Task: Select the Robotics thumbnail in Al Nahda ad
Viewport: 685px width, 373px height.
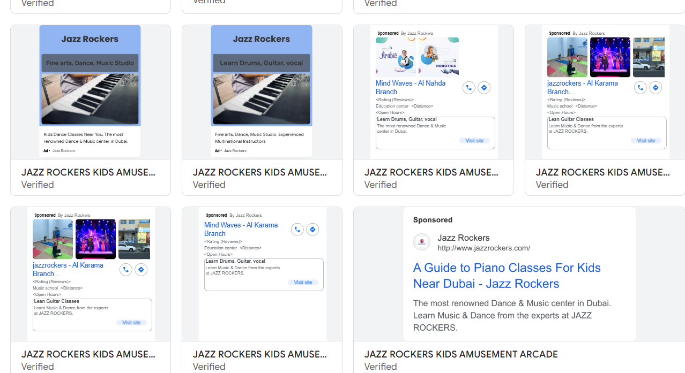Action: (x=438, y=57)
